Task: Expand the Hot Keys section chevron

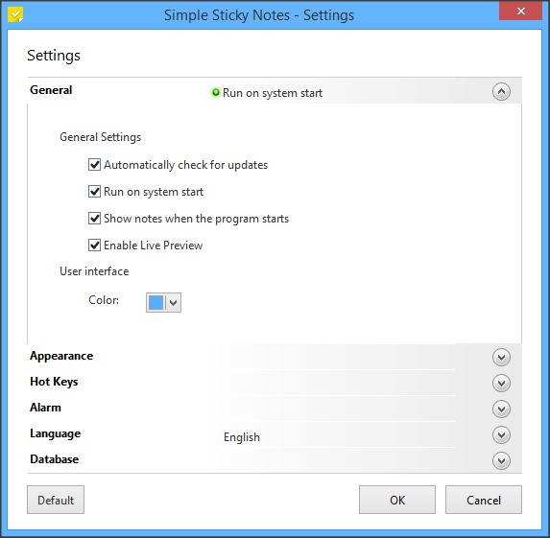Action: pyautogui.click(x=501, y=383)
